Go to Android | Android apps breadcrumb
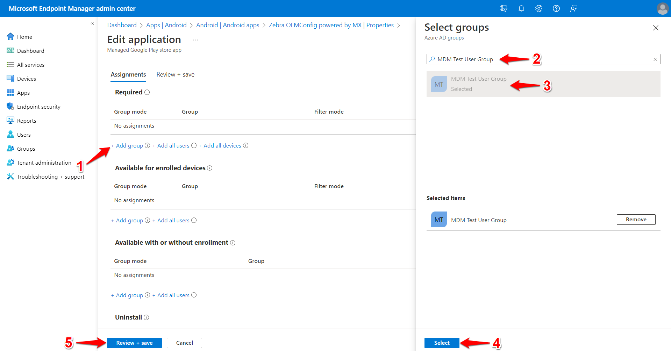This screenshot has width=671, height=351. (228, 25)
